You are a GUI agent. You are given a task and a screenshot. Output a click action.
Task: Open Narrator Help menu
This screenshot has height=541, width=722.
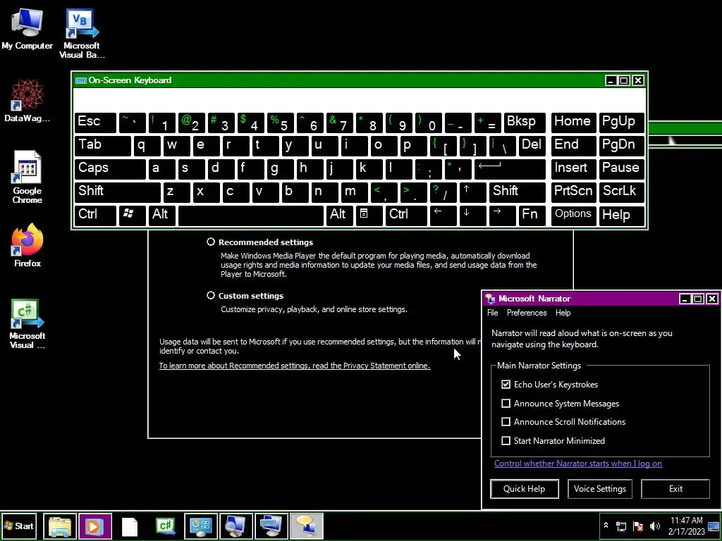coord(563,313)
